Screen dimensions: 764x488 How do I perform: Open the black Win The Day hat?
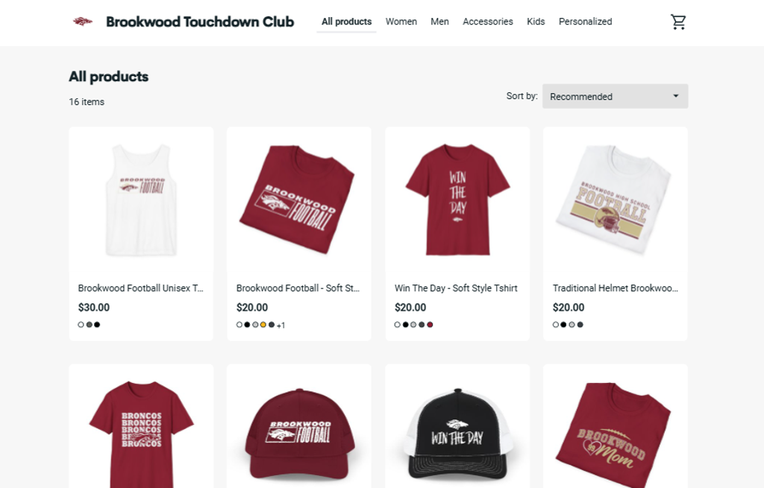coord(457,433)
